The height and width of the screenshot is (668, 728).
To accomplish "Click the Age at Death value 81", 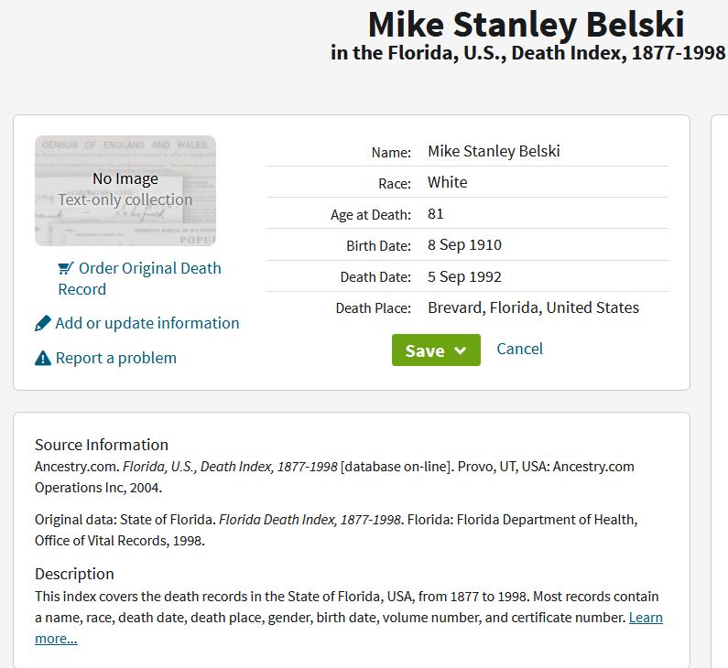I will tap(436, 213).
